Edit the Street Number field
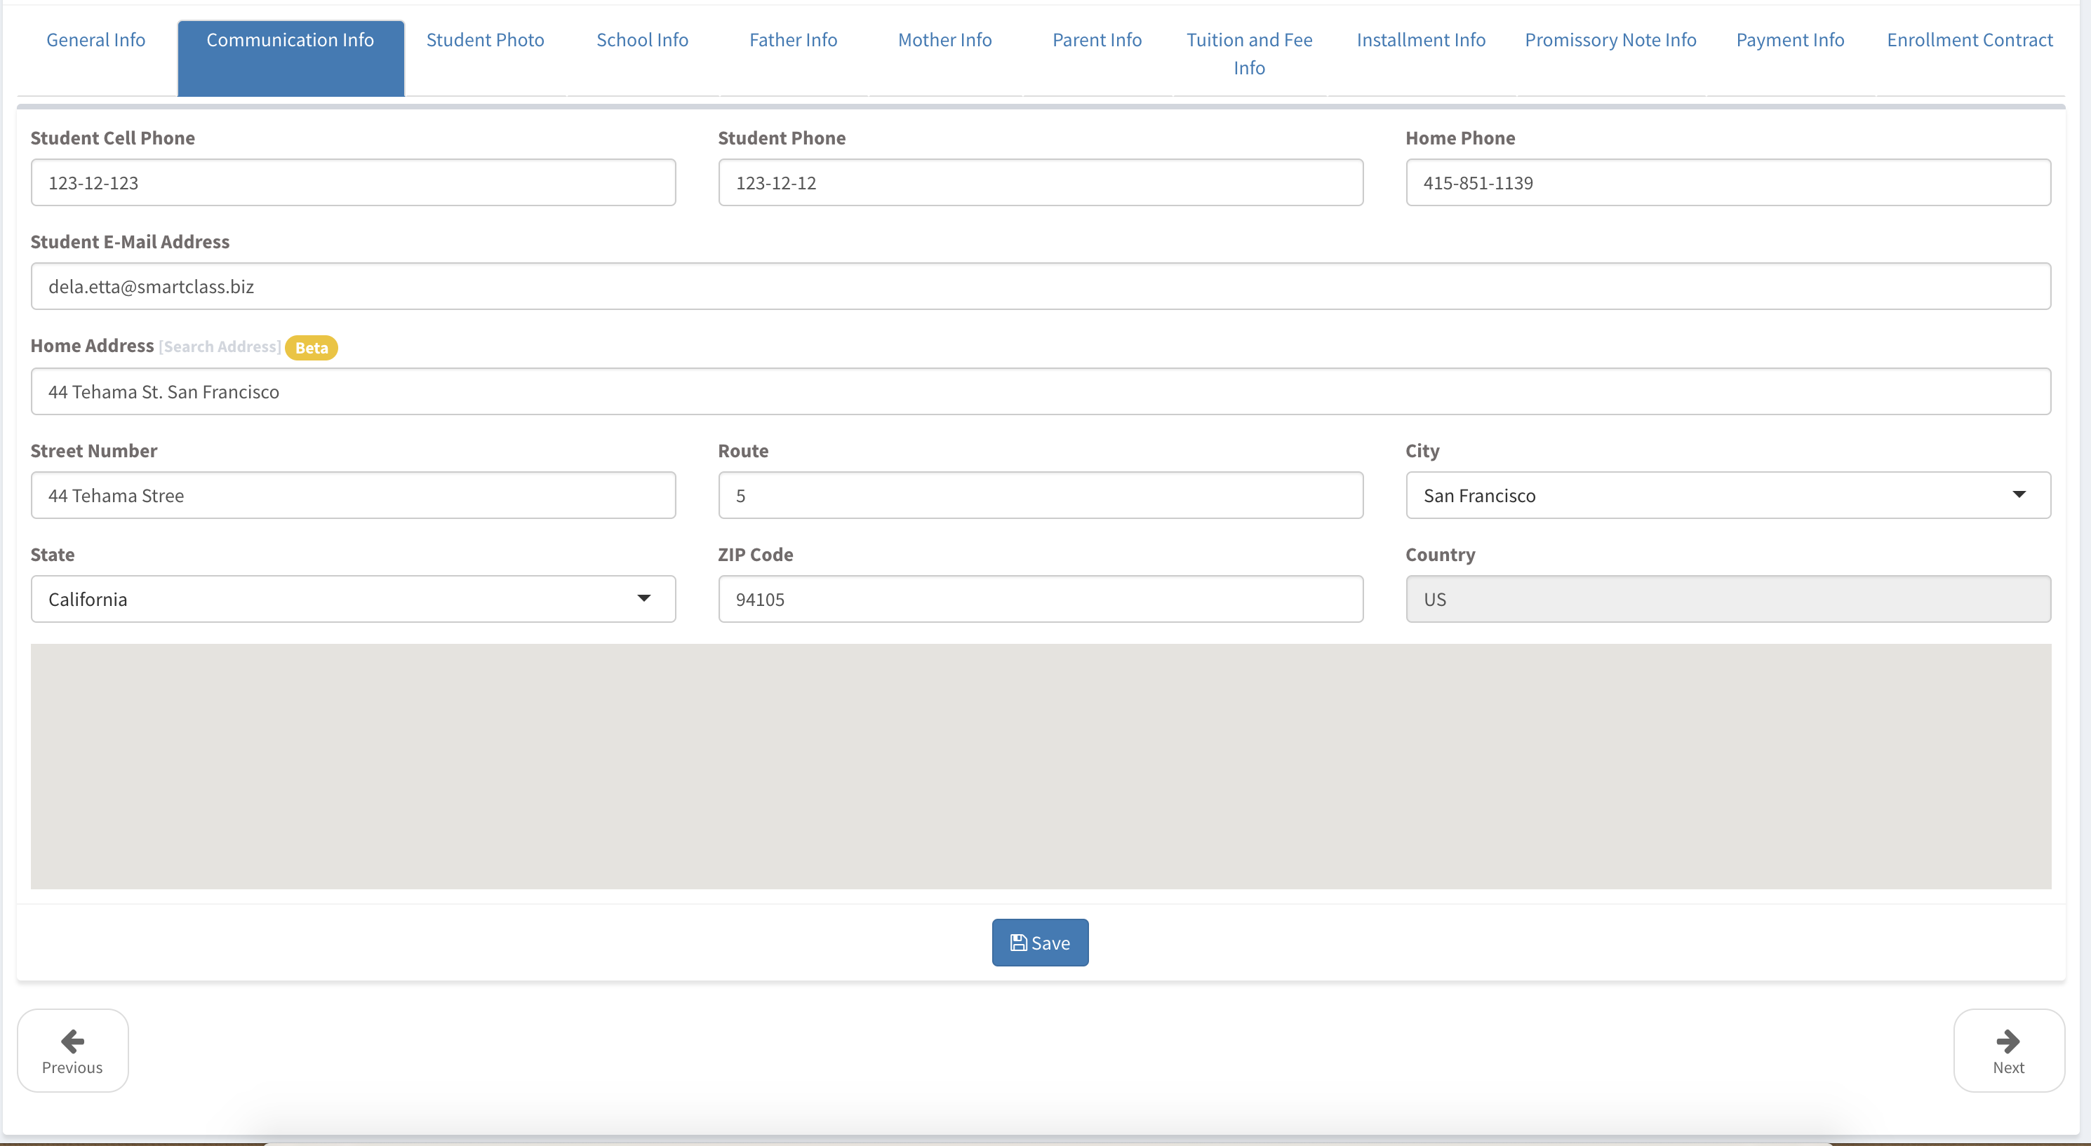This screenshot has width=2091, height=1146. [x=353, y=495]
